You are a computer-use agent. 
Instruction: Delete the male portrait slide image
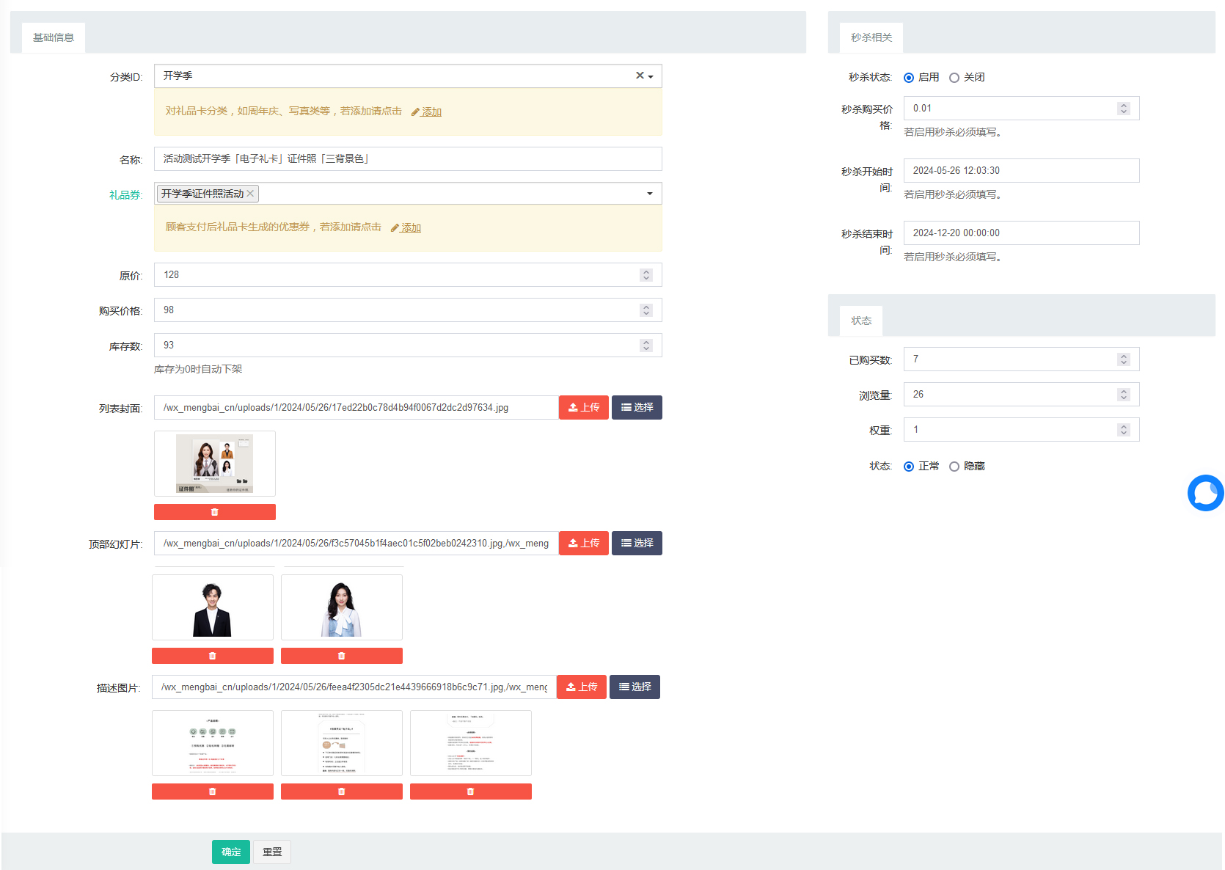pos(212,656)
